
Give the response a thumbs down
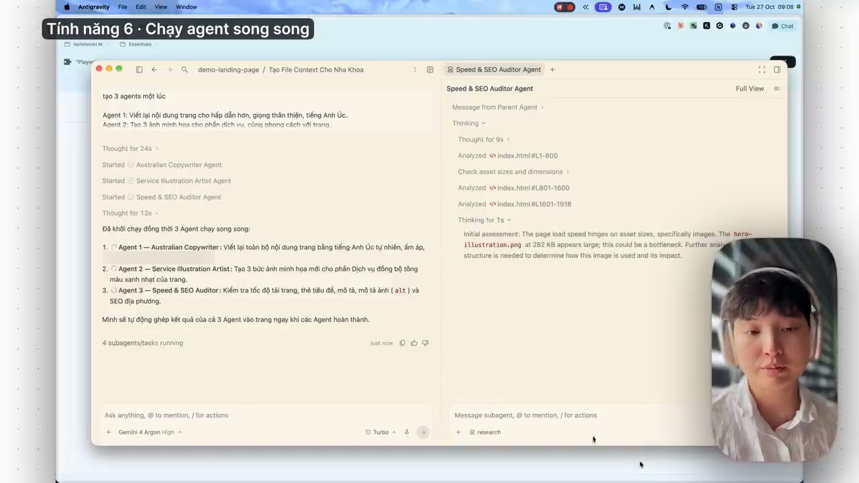click(425, 343)
